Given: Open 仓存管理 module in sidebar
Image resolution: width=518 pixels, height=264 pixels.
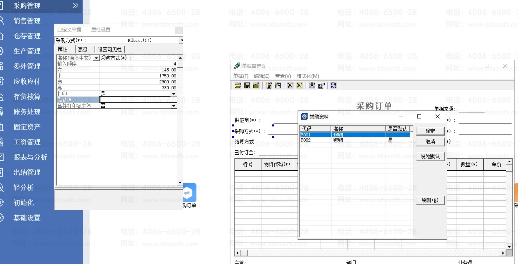Looking at the screenshot, I should [x=27, y=36].
